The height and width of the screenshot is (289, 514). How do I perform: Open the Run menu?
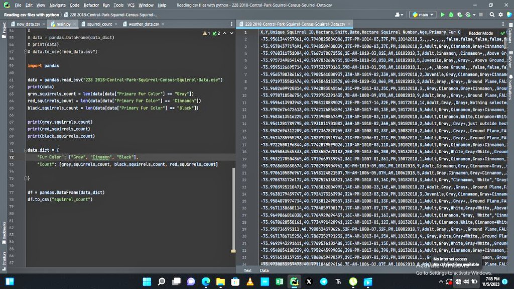(106, 5)
